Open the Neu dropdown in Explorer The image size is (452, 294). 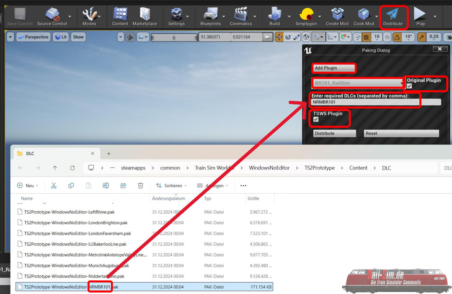coord(28,186)
